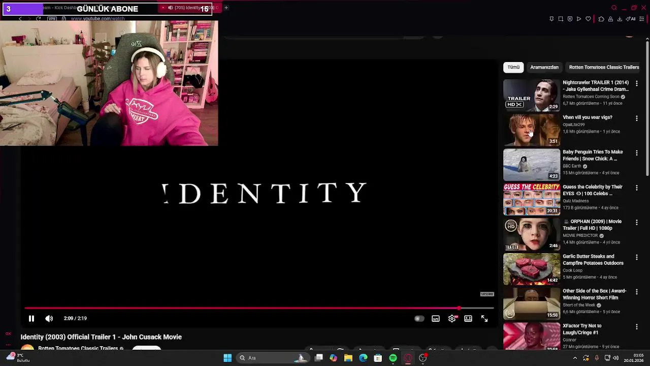Open the weather widget showing Bulutlu
The image size is (650, 366).
[x=18, y=358]
